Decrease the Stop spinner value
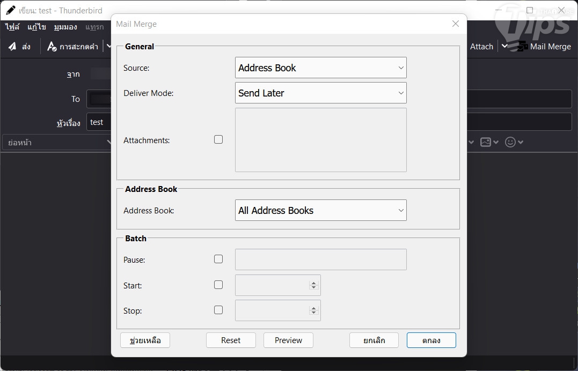The height and width of the screenshot is (371, 578). (314, 313)
